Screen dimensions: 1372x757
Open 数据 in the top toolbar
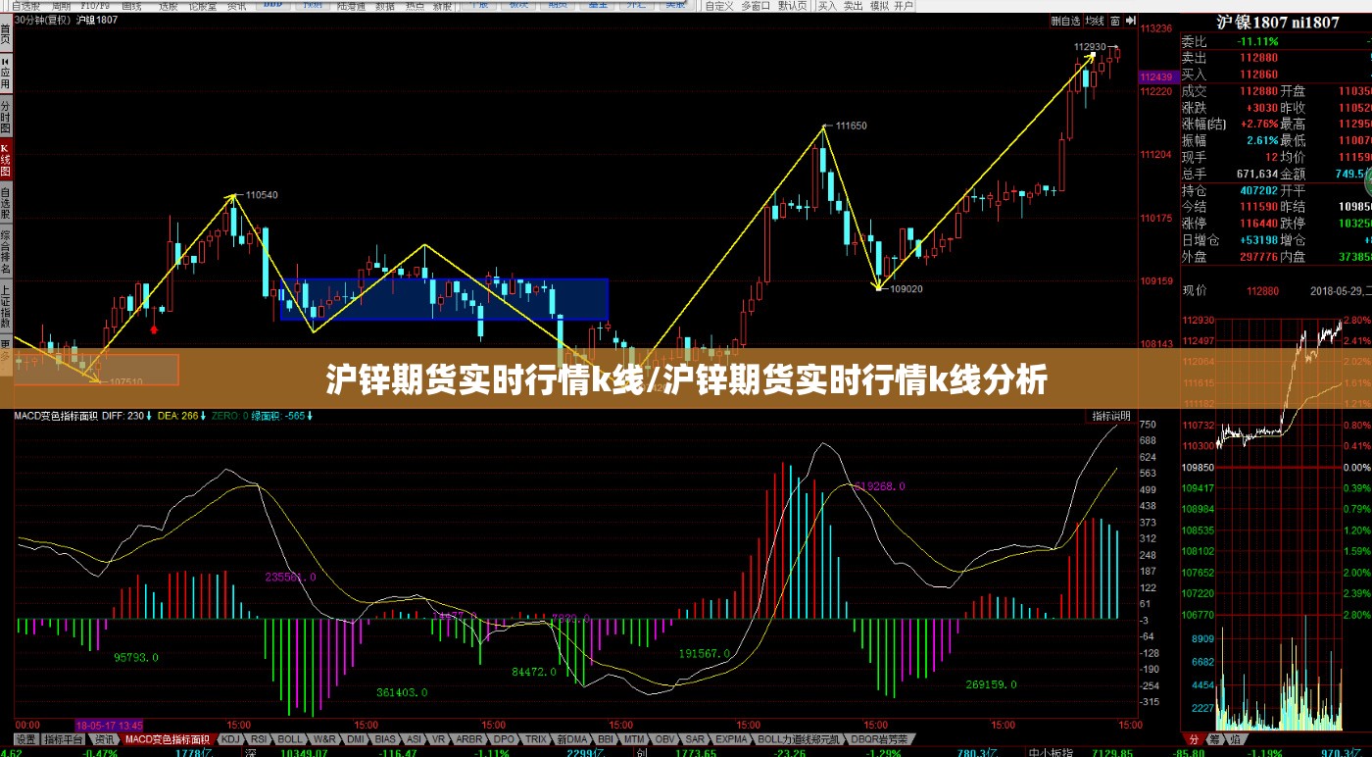[385, 6]
